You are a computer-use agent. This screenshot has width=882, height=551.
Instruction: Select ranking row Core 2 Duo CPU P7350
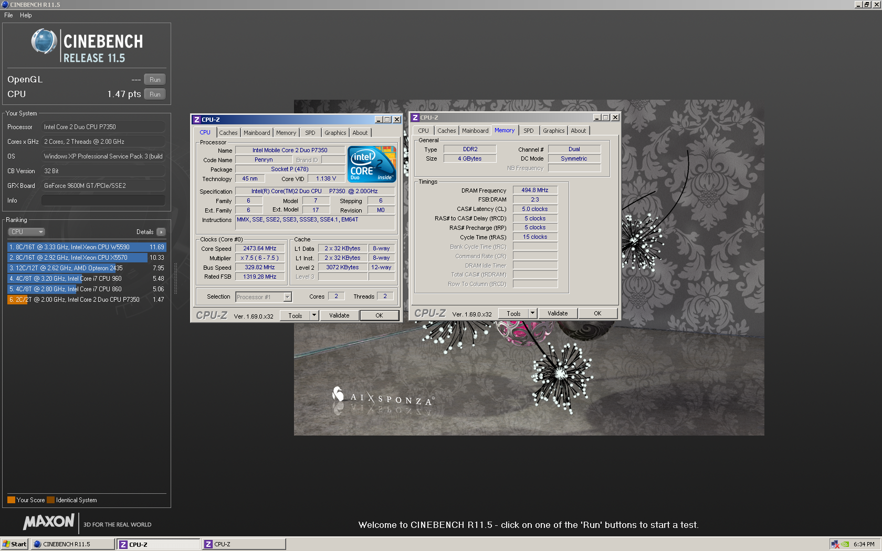point(87,300)
